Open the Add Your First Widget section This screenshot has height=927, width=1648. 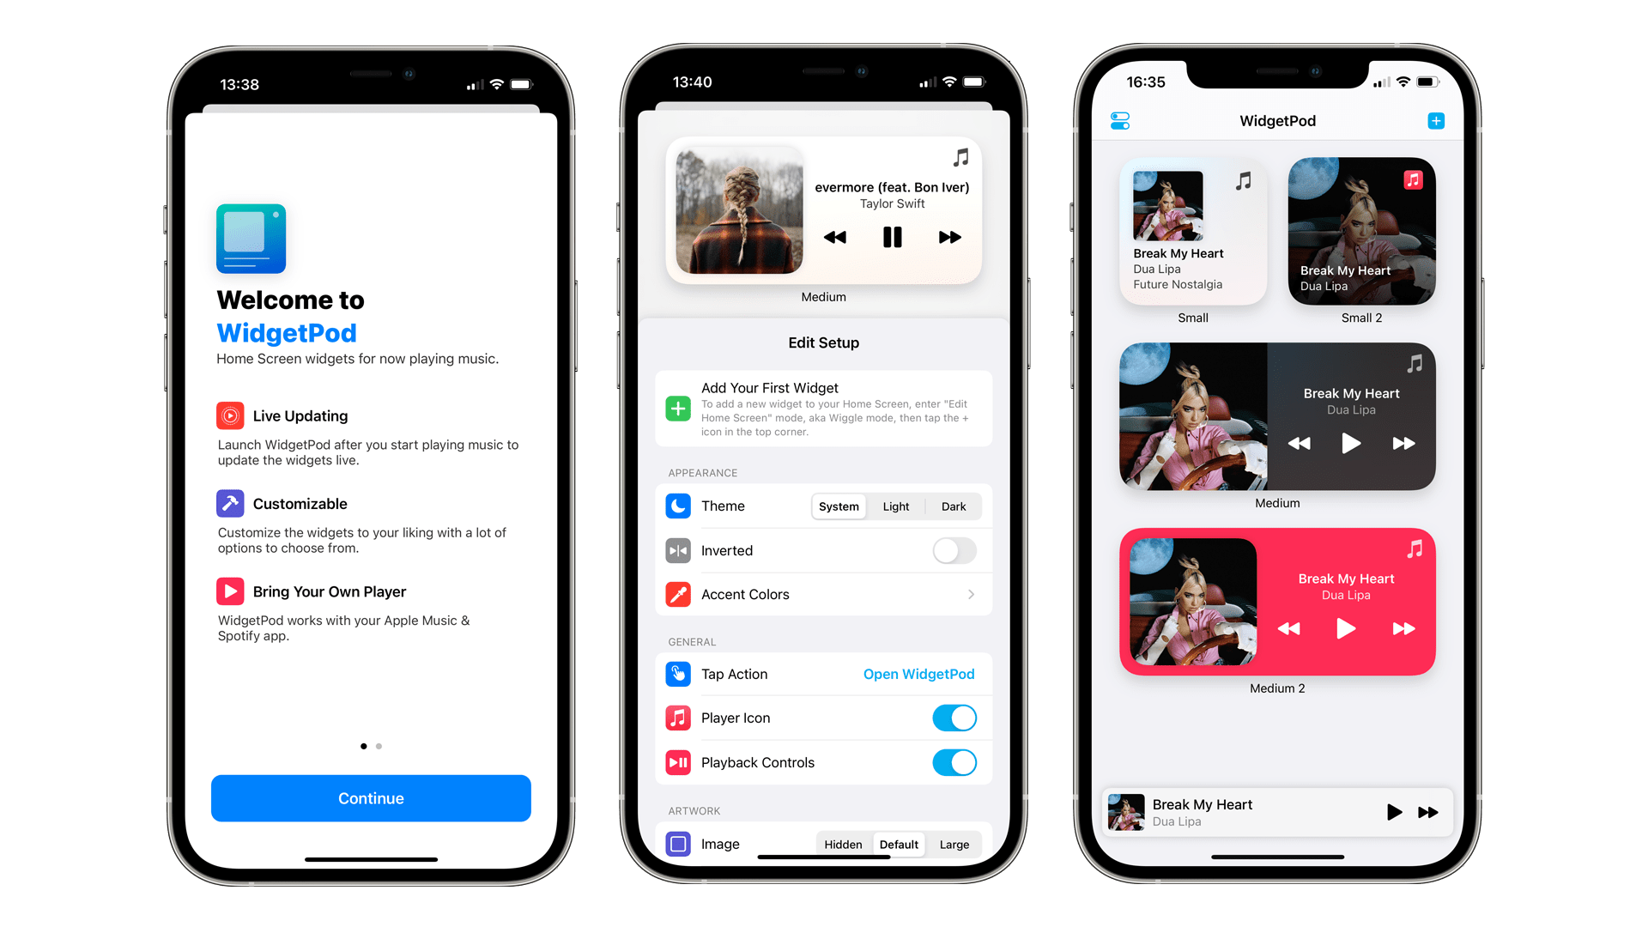[x=823, y=409]
